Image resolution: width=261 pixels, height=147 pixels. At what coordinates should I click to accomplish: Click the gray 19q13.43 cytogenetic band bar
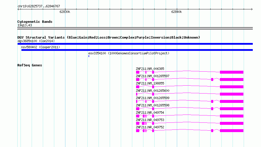pyautogui.click(x=135, y=28)
